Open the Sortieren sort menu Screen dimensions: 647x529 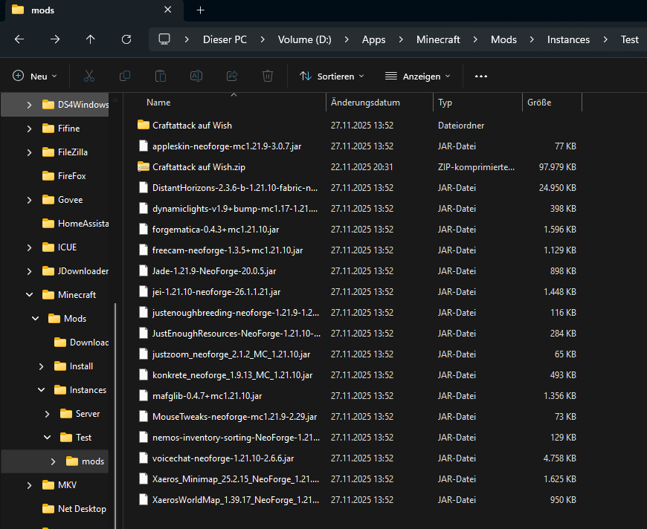click(x=332, y=76)
